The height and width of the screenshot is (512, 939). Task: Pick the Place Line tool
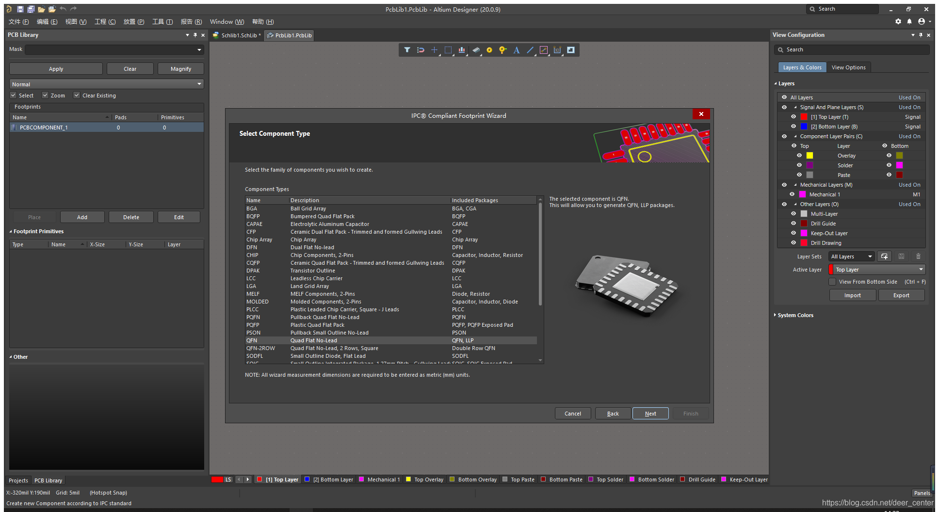(530, 50)
